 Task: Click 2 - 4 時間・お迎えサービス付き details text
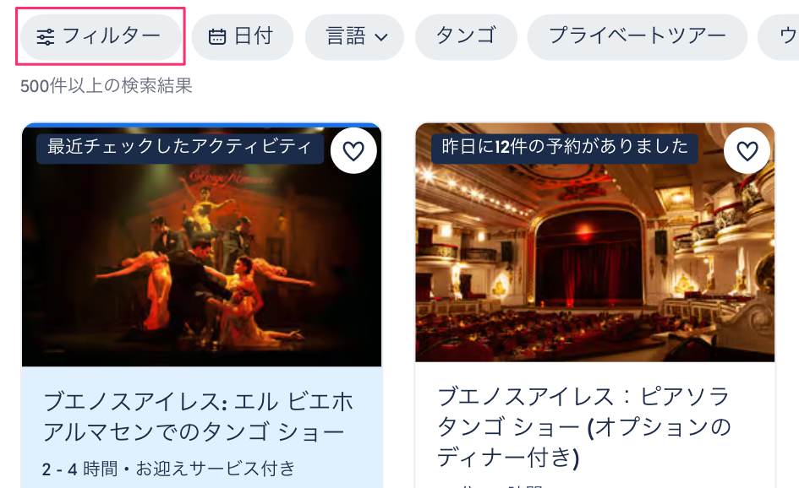pyautogui.click(x=168, y=469)
